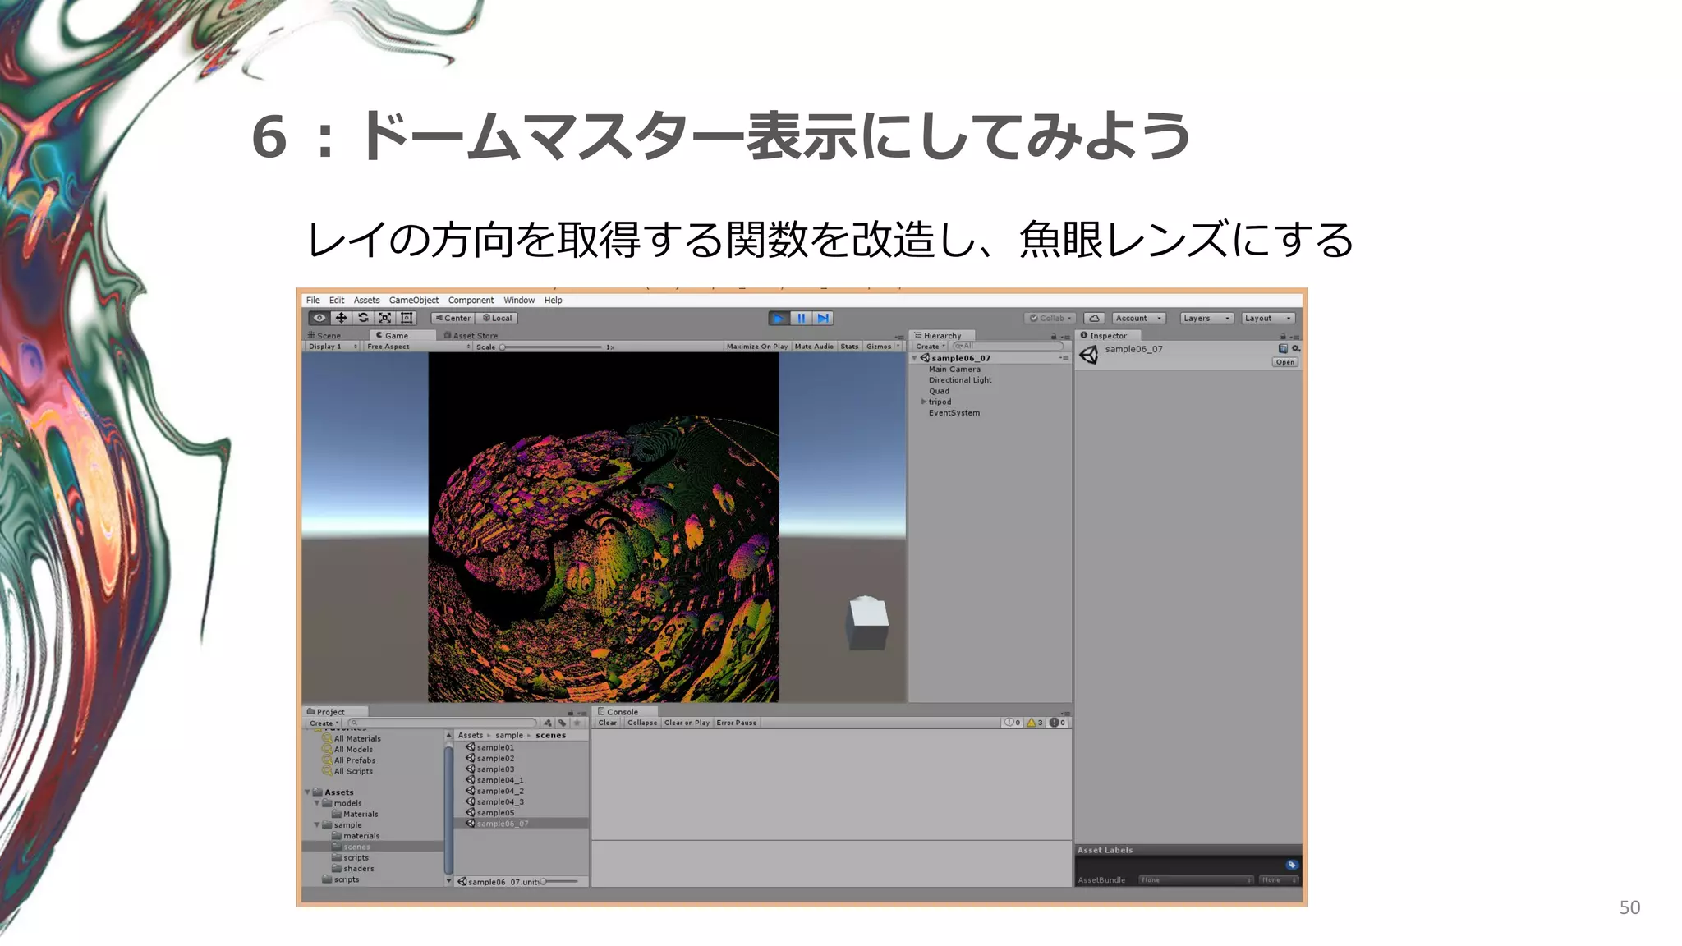Click the Hierarchy search field
Viewport: 1682px width, 946px height.
tap(1008, 347)
